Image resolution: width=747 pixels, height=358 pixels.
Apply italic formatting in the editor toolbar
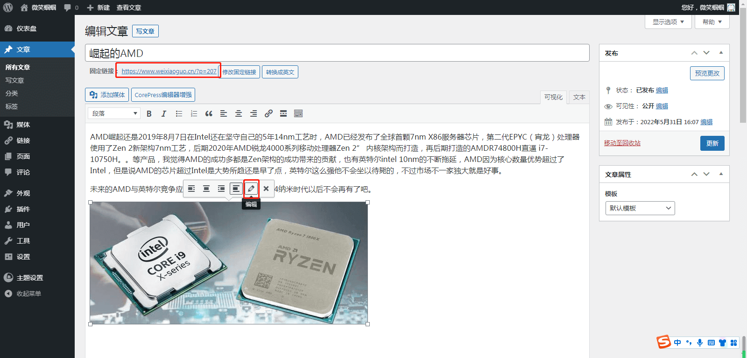[164, 113]
